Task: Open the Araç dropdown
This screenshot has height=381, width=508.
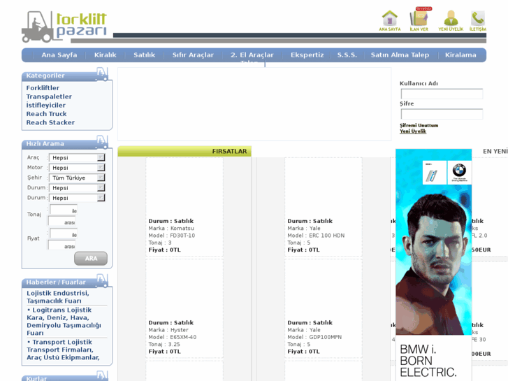Action: 77,157
